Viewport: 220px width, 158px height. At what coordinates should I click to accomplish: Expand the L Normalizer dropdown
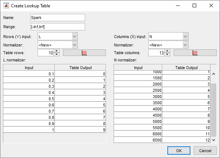[x=75, y=45]
